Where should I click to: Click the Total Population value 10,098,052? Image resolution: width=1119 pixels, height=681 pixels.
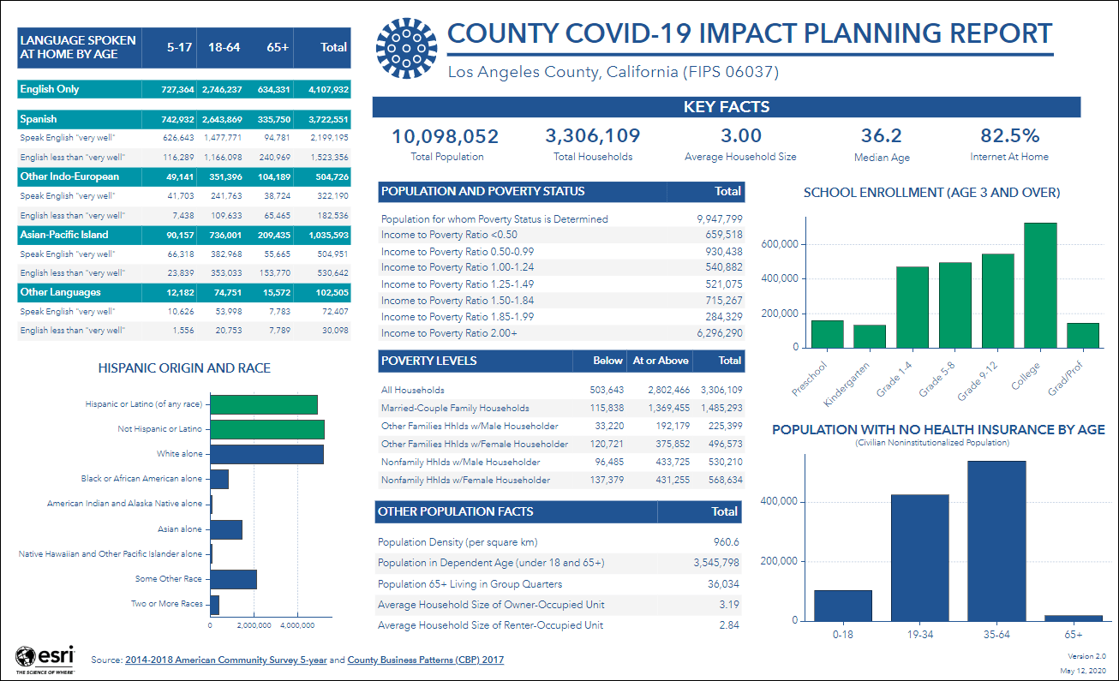[x=445, y=136]
